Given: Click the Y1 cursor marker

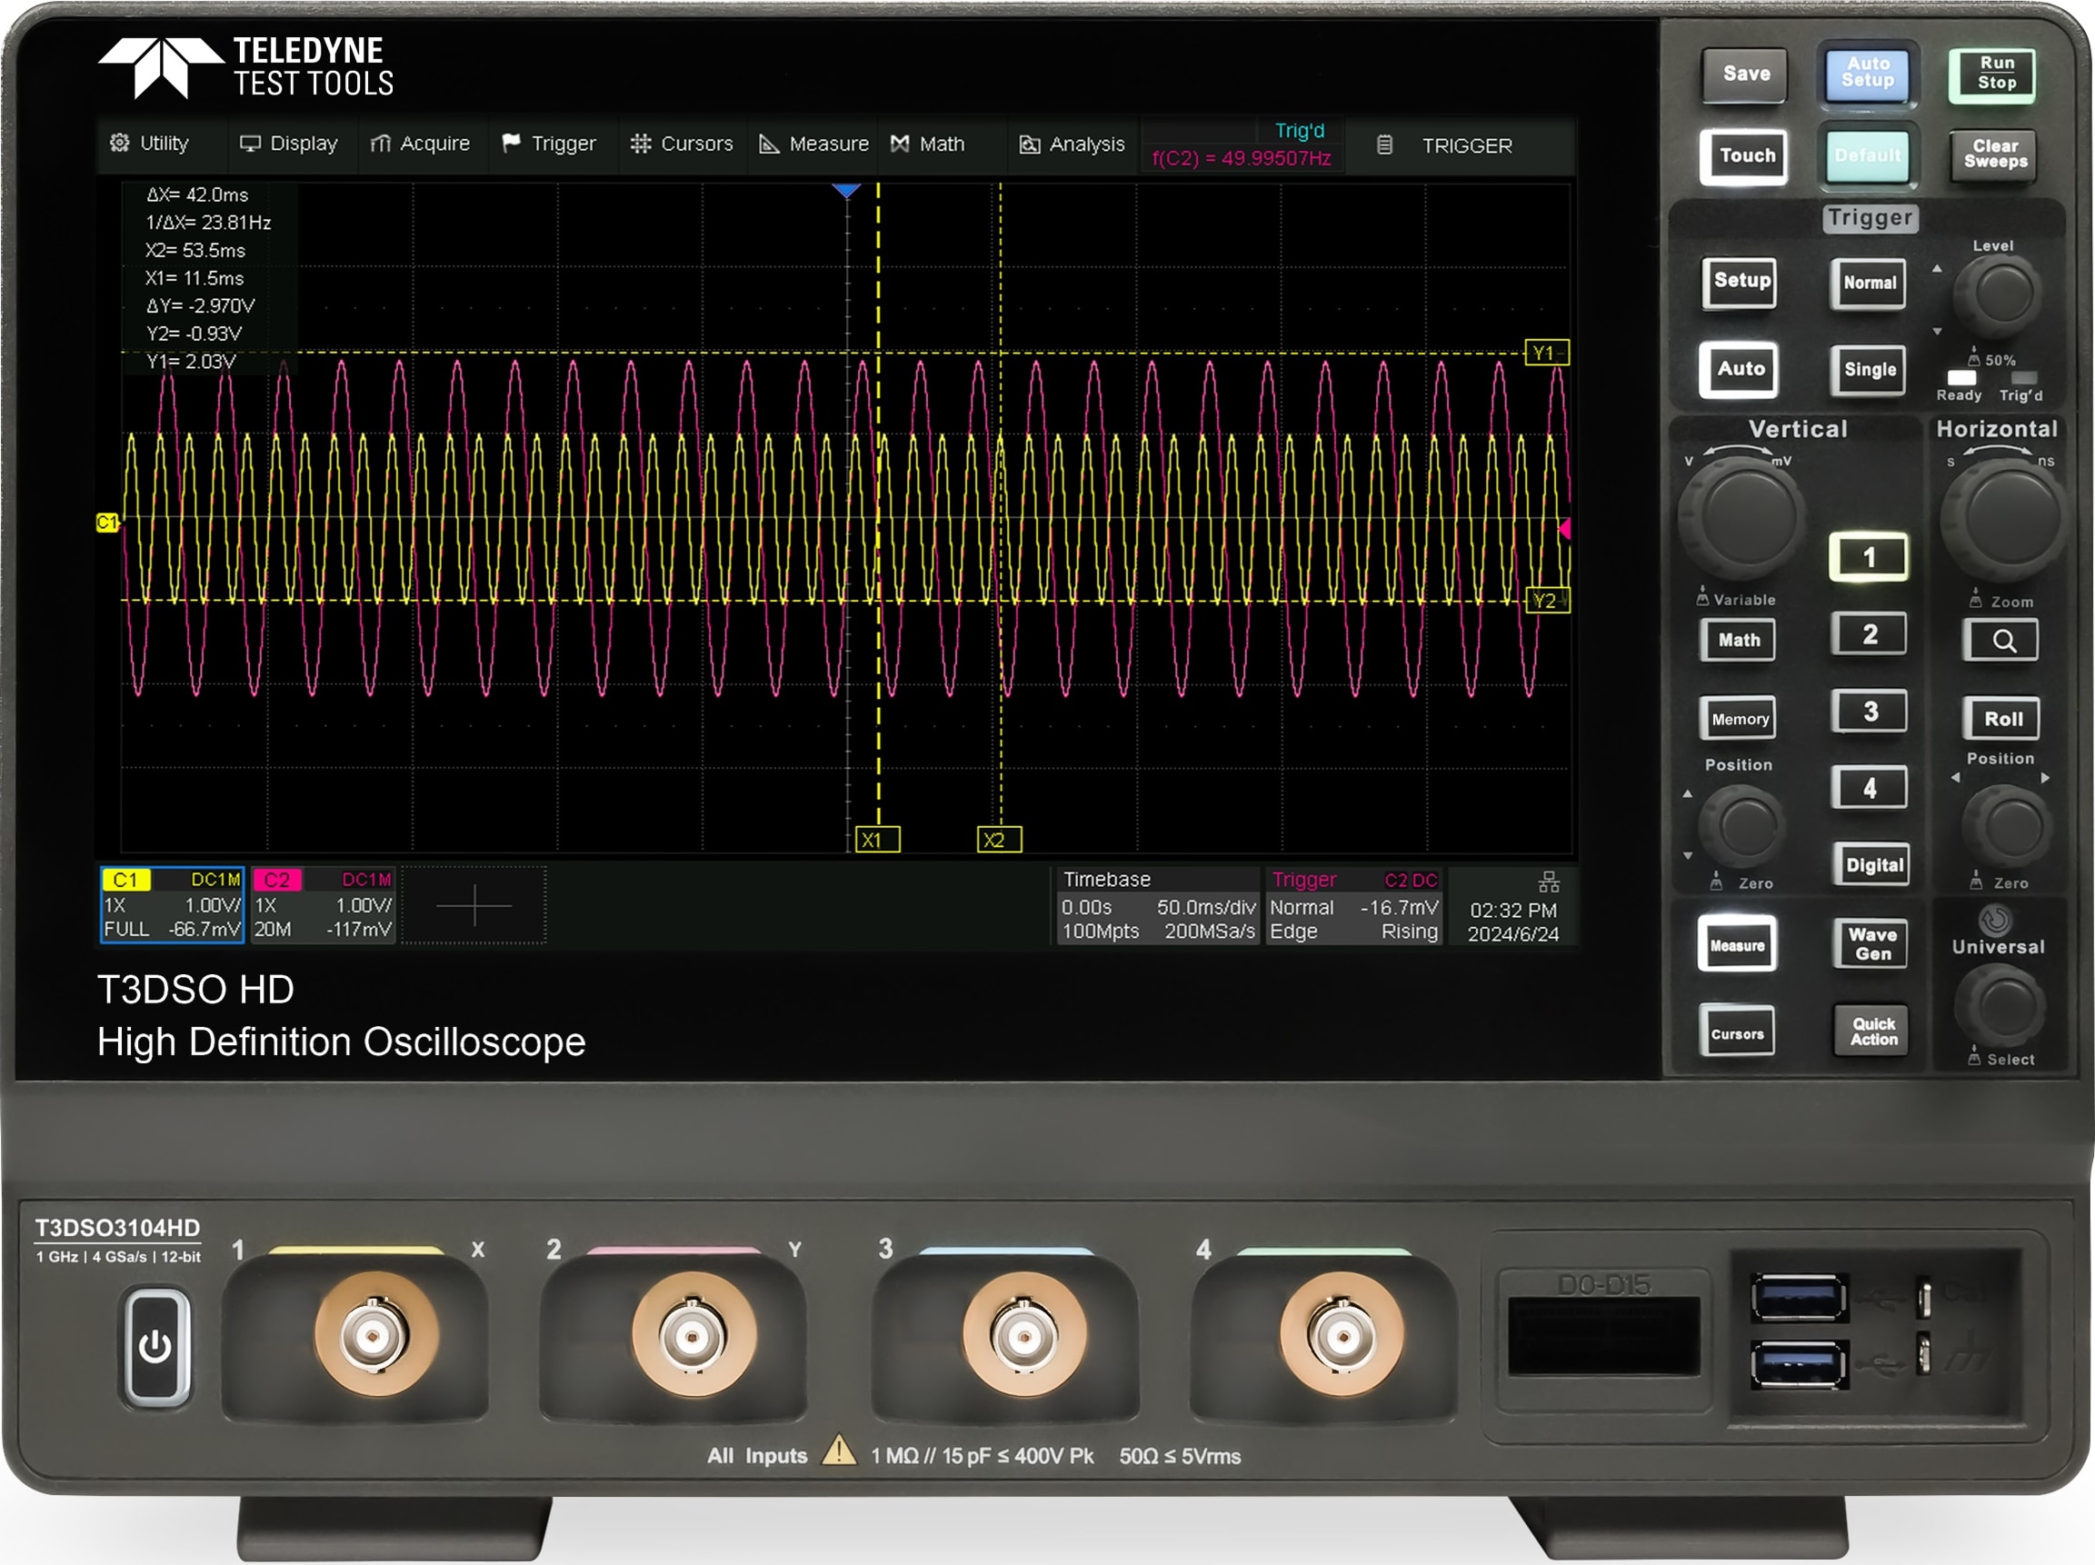Looking at the screenshot, I should click(1547, 354).
